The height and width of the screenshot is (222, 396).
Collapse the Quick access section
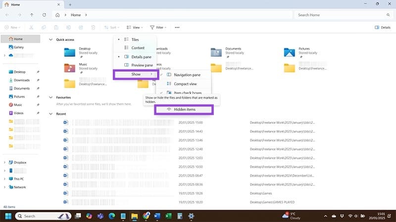[x=51, y=40]
